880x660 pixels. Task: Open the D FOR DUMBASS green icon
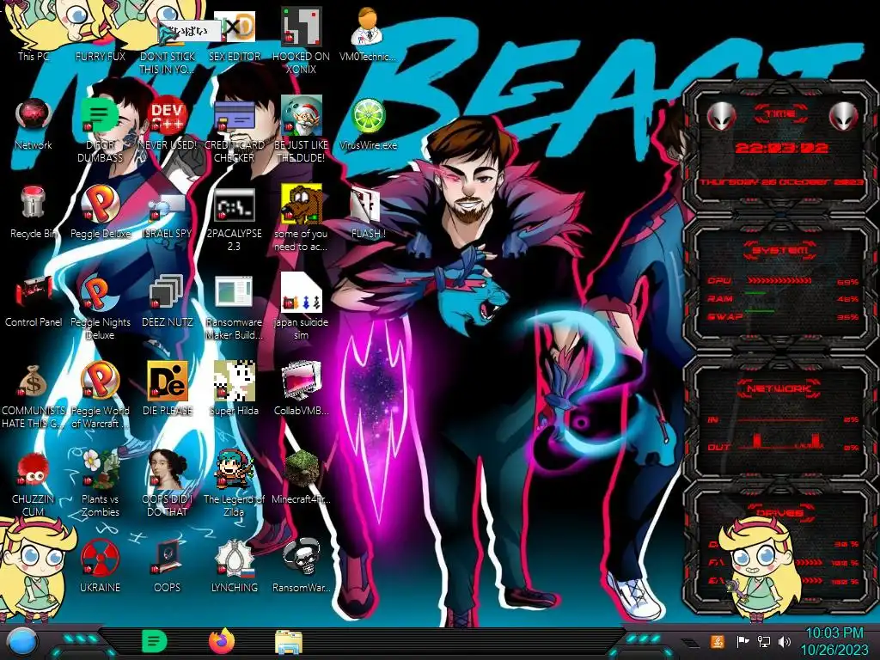[x=100, y=131]
